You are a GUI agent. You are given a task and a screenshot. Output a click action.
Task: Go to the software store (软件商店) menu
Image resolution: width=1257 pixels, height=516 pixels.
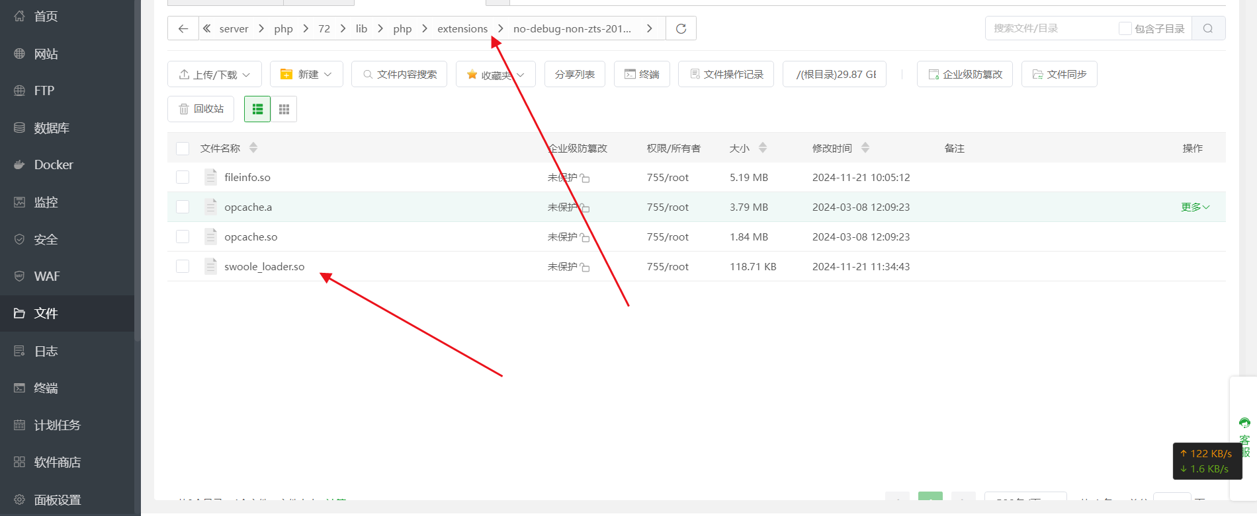pyautogui.click(x=57, y=462)
